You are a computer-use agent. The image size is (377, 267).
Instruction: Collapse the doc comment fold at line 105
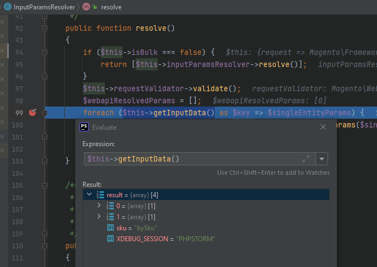tap(45, 185)
